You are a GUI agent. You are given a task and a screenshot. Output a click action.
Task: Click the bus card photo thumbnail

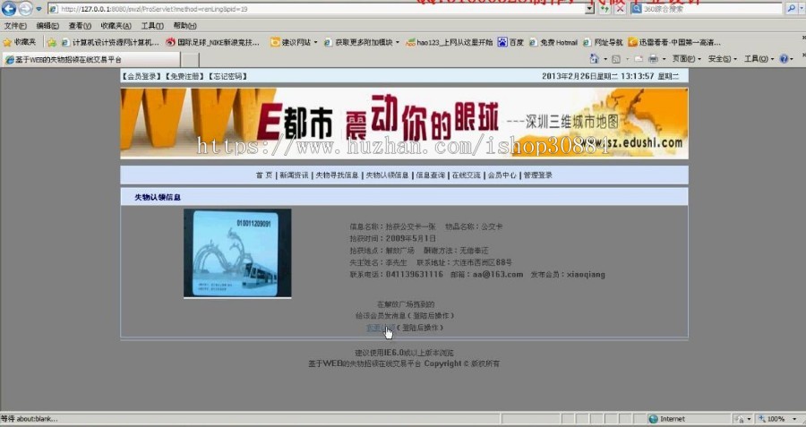point(237,252)
